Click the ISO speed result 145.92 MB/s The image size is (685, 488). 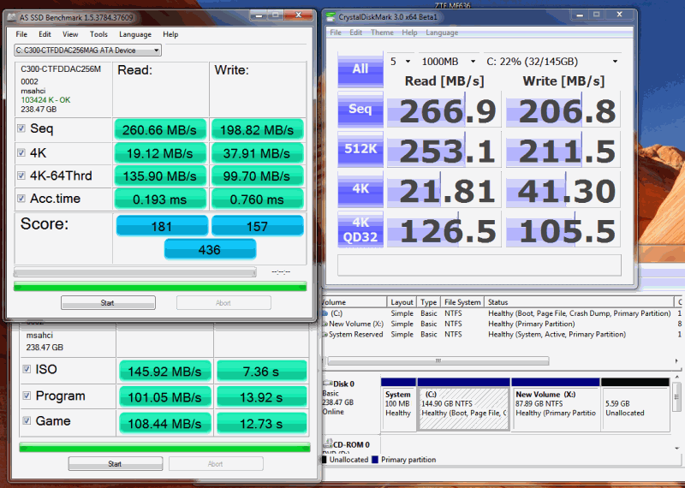point(164,371)
